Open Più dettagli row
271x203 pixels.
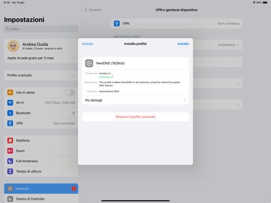(135, 100)
